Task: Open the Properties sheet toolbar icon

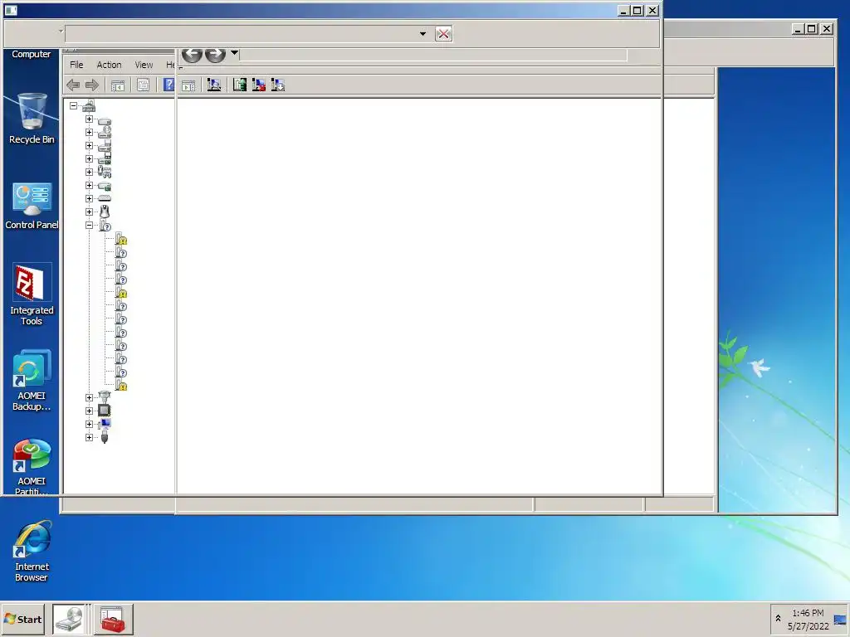Action: point(143,85)
